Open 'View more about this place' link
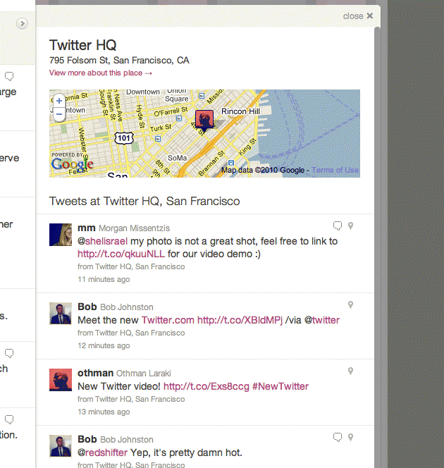Viewport: 444px width, 468px height. click(100, 73)
